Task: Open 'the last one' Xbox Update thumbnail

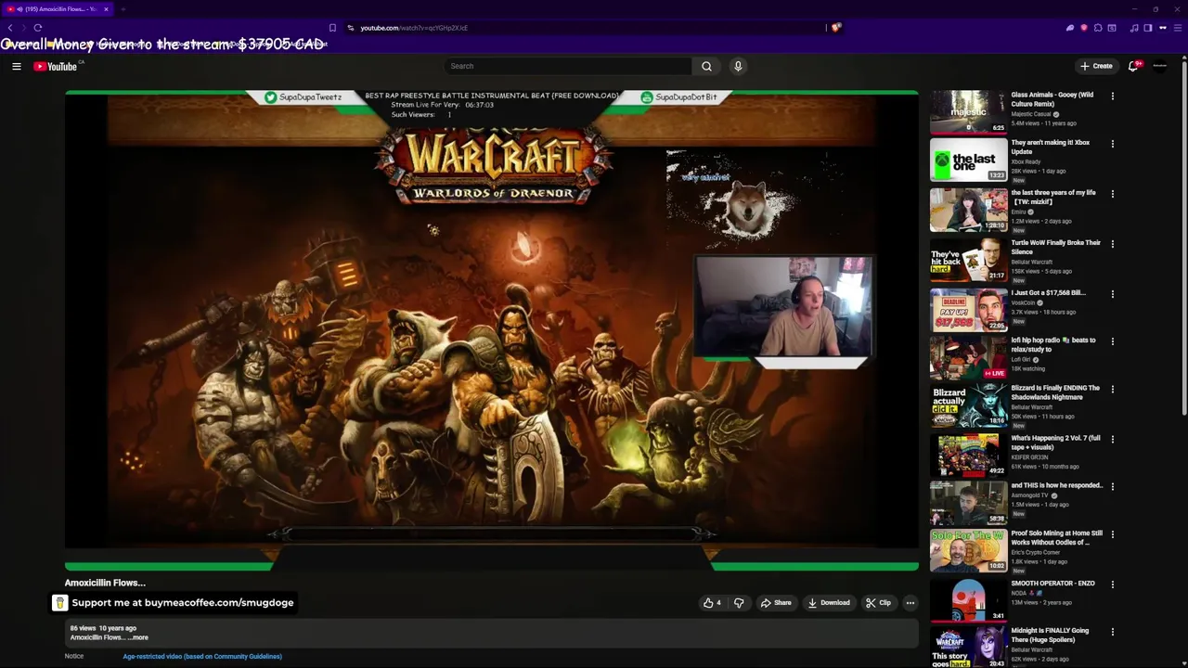Action: tap(968, 161)
